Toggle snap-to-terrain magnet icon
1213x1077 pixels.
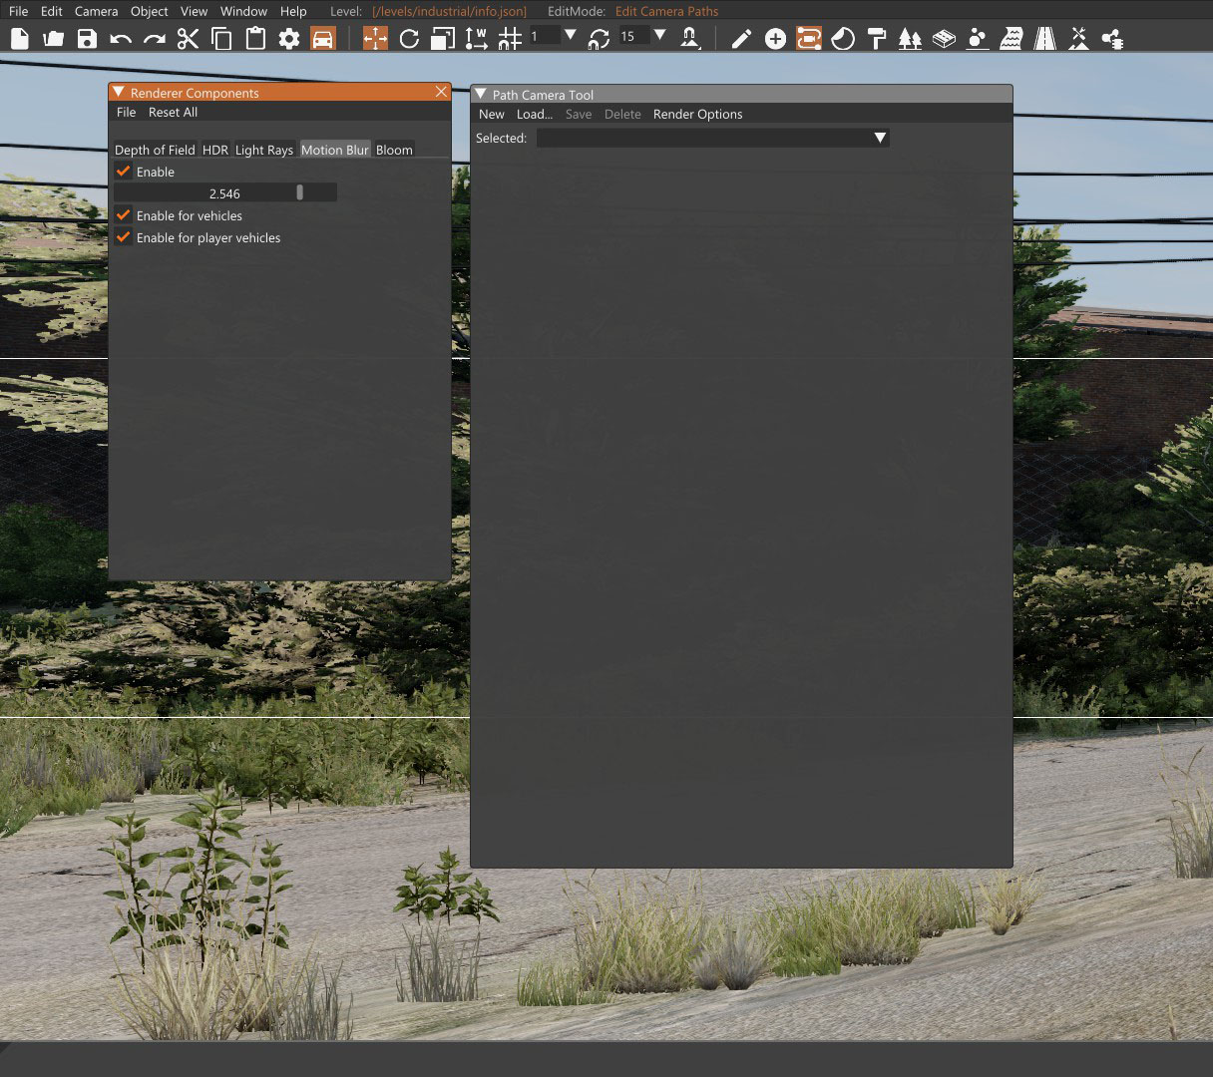[688, 39]
